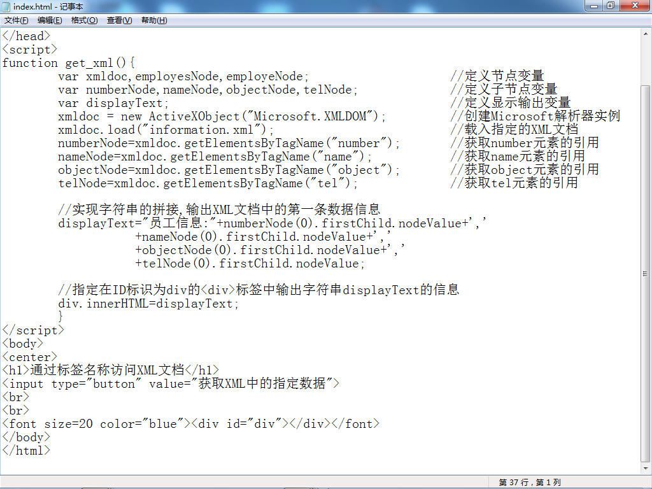
Task: Click the <input type="button"> line
Action: [x=171, y=383]
